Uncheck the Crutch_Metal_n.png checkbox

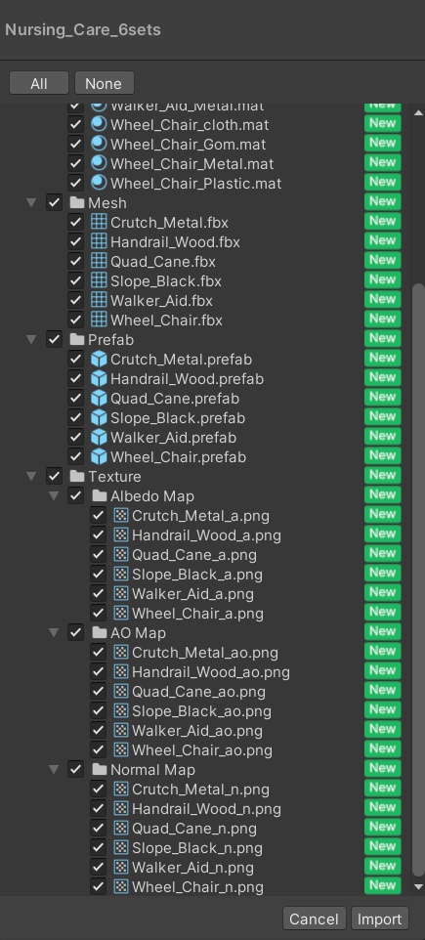tap(99, 789)
